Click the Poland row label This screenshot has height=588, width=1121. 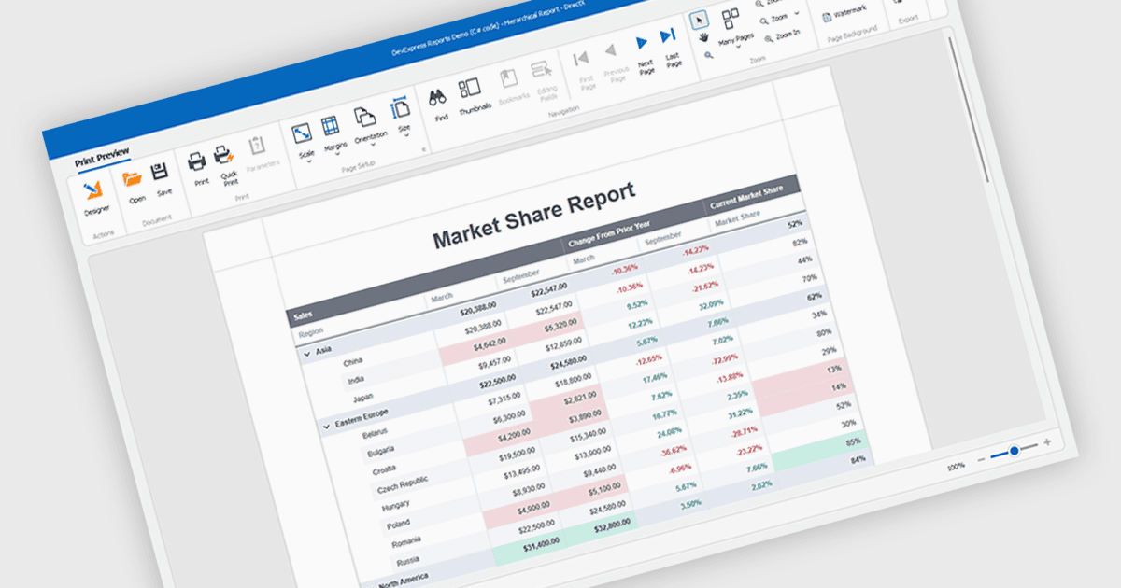399,524
